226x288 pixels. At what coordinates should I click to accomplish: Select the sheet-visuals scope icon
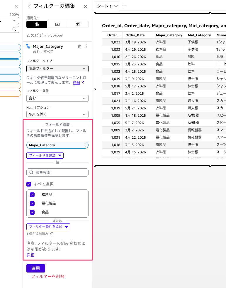pyautogui.click(x=57, y=24)
